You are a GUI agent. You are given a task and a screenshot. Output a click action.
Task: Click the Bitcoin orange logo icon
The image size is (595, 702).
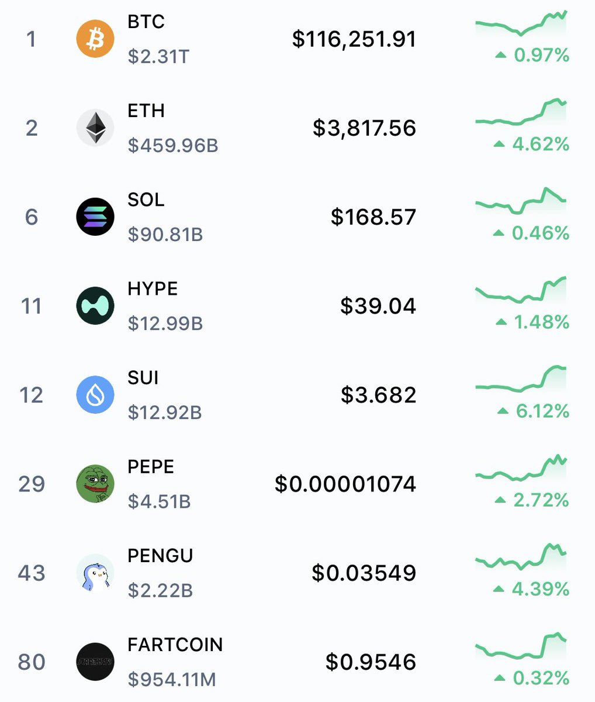pos(95,39)
